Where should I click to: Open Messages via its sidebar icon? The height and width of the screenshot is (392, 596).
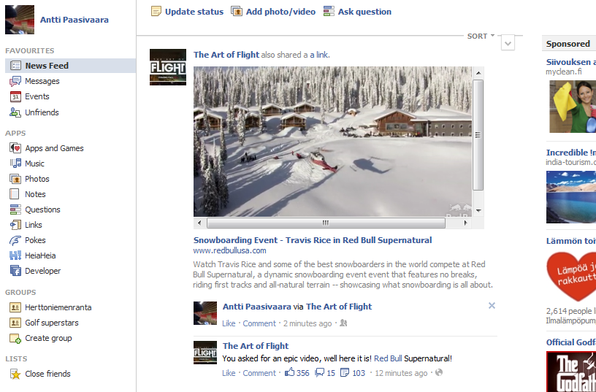(x=15, y=81)
